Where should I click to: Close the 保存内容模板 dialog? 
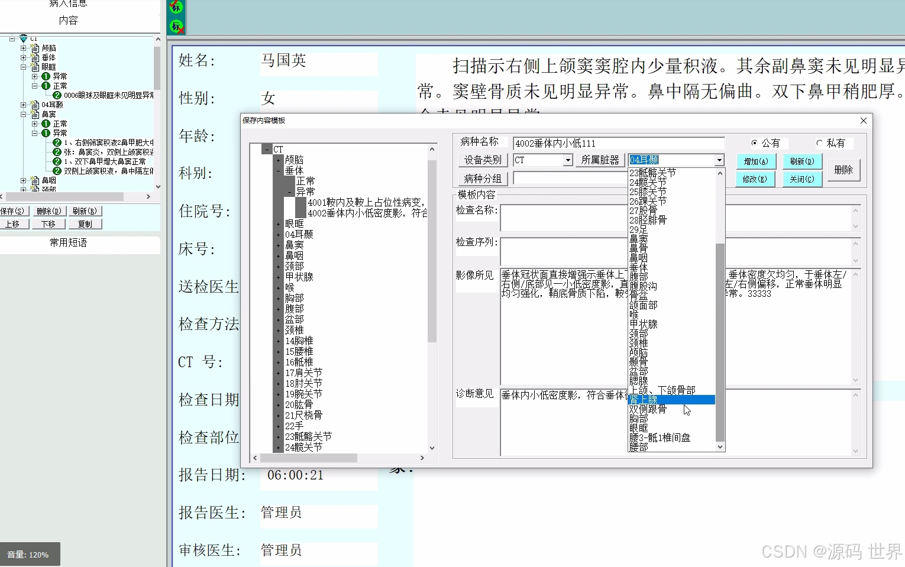coord(863,121)
